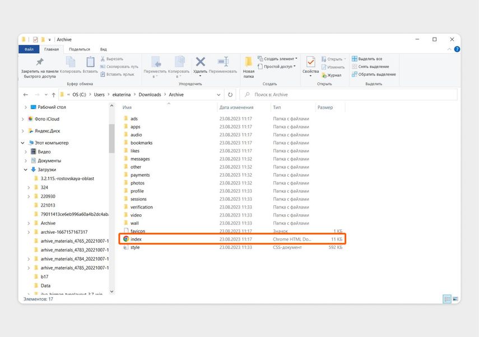Click the pin to Quick access icon

tap(40, 62)
